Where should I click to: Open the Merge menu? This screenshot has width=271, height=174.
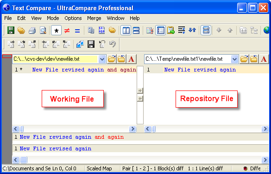tap(94, 18)
